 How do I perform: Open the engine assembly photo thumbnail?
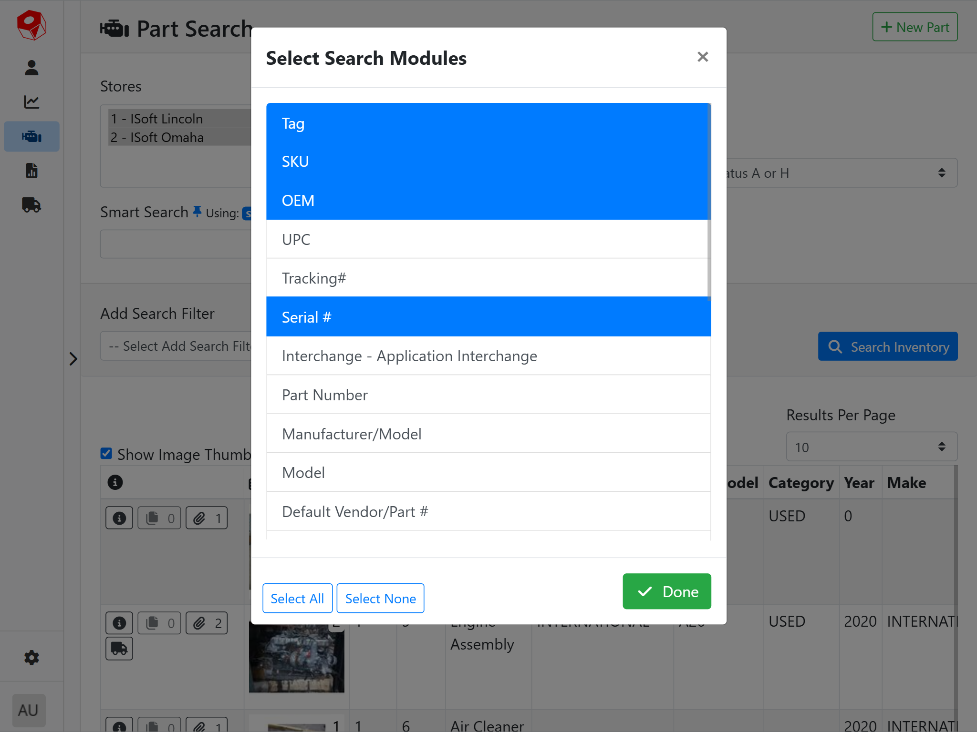[x=296, y=660]
